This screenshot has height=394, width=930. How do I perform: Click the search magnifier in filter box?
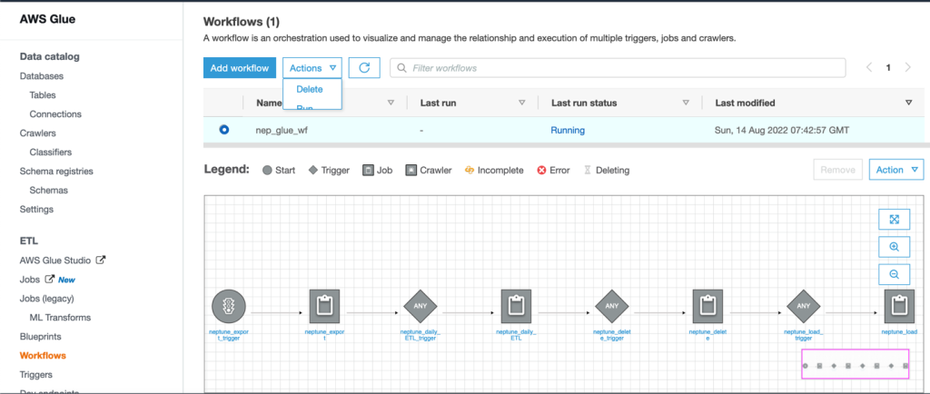pyautogui.click(x=402, y=68)
